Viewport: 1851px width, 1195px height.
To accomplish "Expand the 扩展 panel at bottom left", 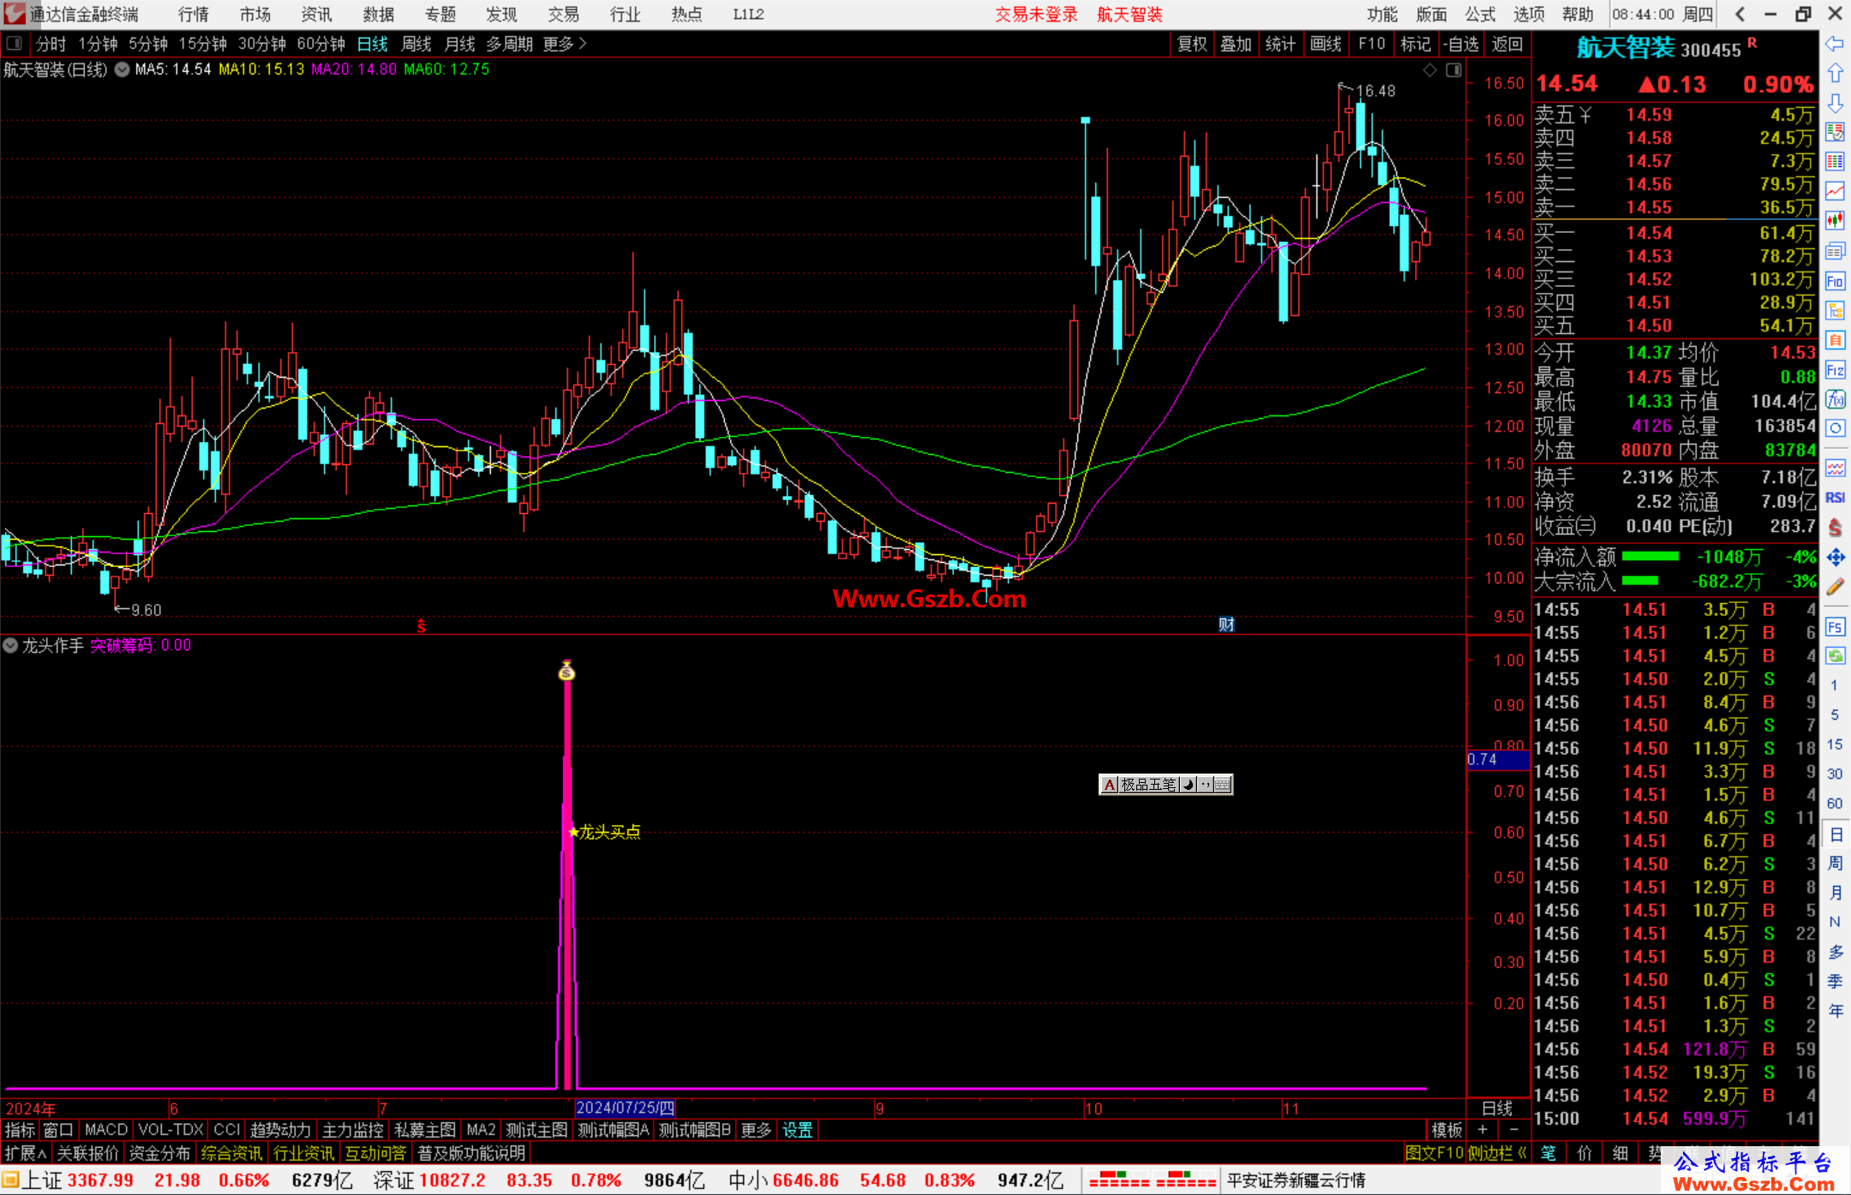I will tap(26, 1153).
